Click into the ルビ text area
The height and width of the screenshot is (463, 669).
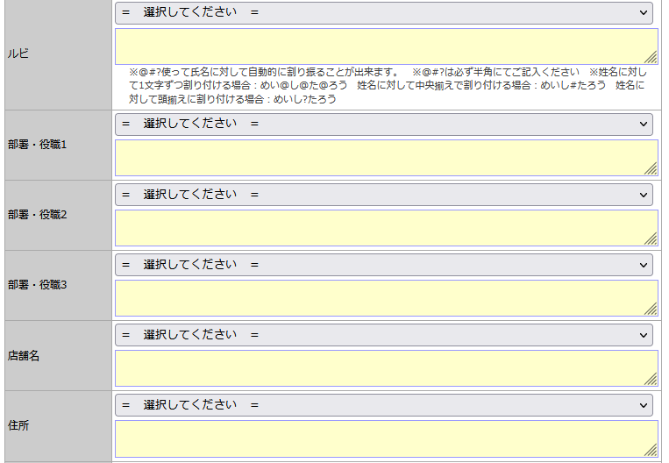tap(386, 46)
